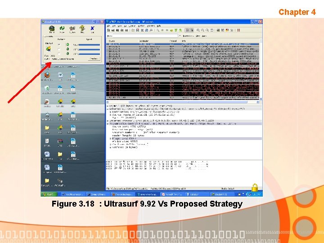Click the Windows Start button
This screenshot has height=243, width=324.
coord(49,194)
